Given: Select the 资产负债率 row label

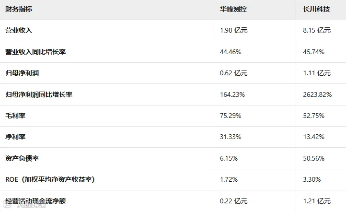Looking at the screenshot, I should (22, 158).
